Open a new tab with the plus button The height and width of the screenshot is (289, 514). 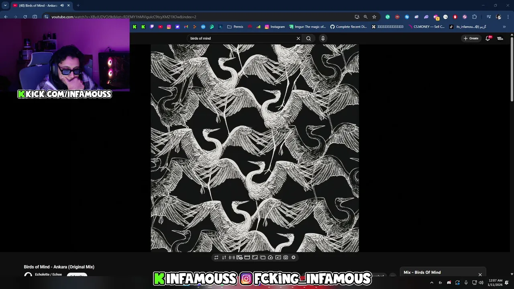tap(78, 6)
